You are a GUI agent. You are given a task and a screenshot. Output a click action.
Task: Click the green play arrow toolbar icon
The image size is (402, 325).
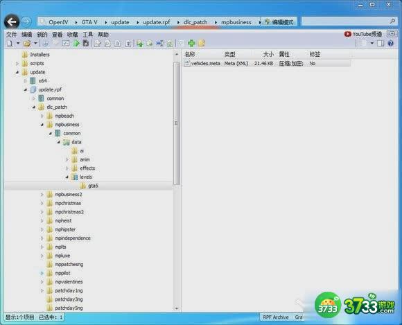76,44
